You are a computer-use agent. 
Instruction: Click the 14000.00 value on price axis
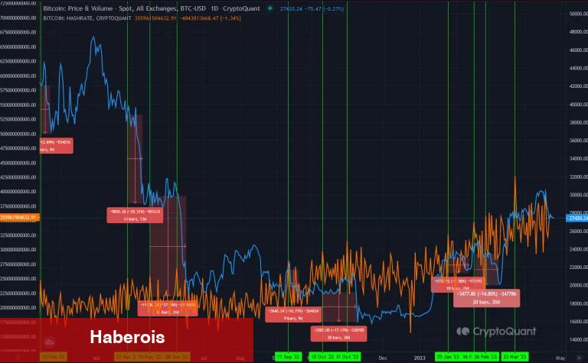point(578,339)
